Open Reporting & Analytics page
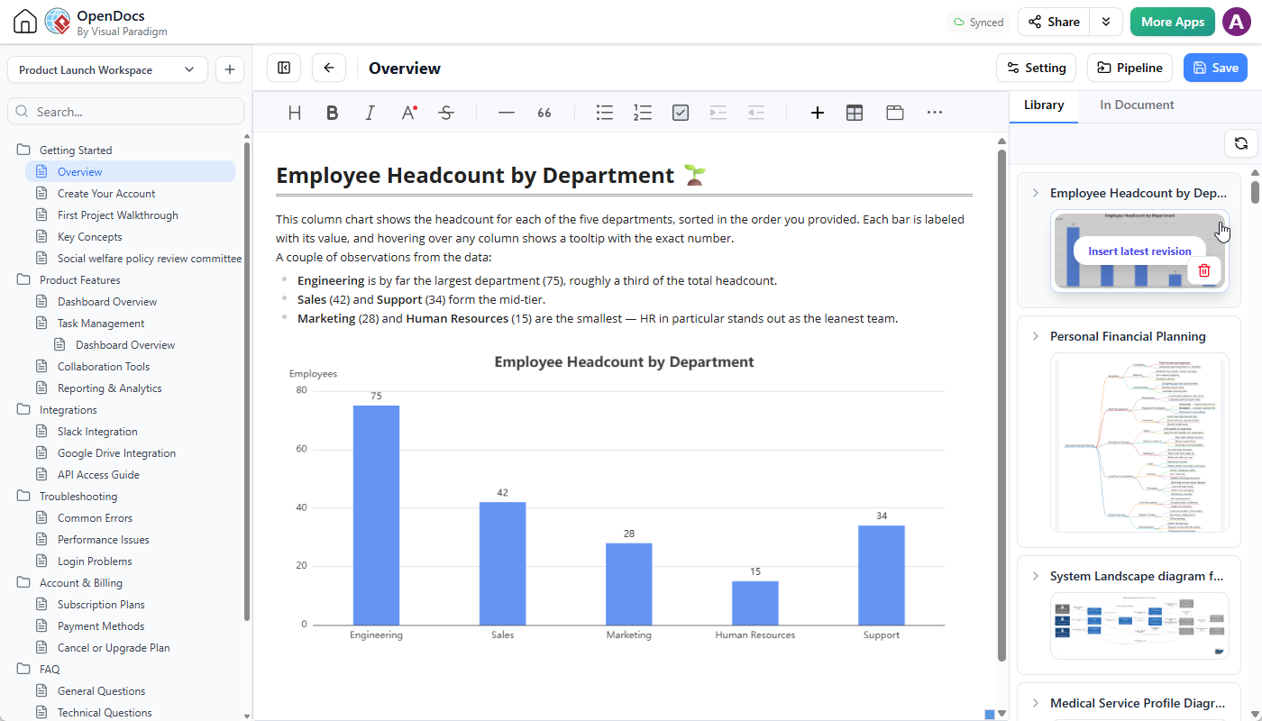Viewport: 1262px width, 721px height. tap(110, 388)
